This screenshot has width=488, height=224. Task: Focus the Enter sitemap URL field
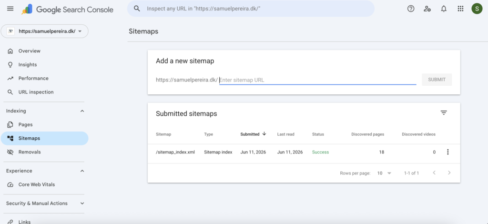[x=317, y=80]
